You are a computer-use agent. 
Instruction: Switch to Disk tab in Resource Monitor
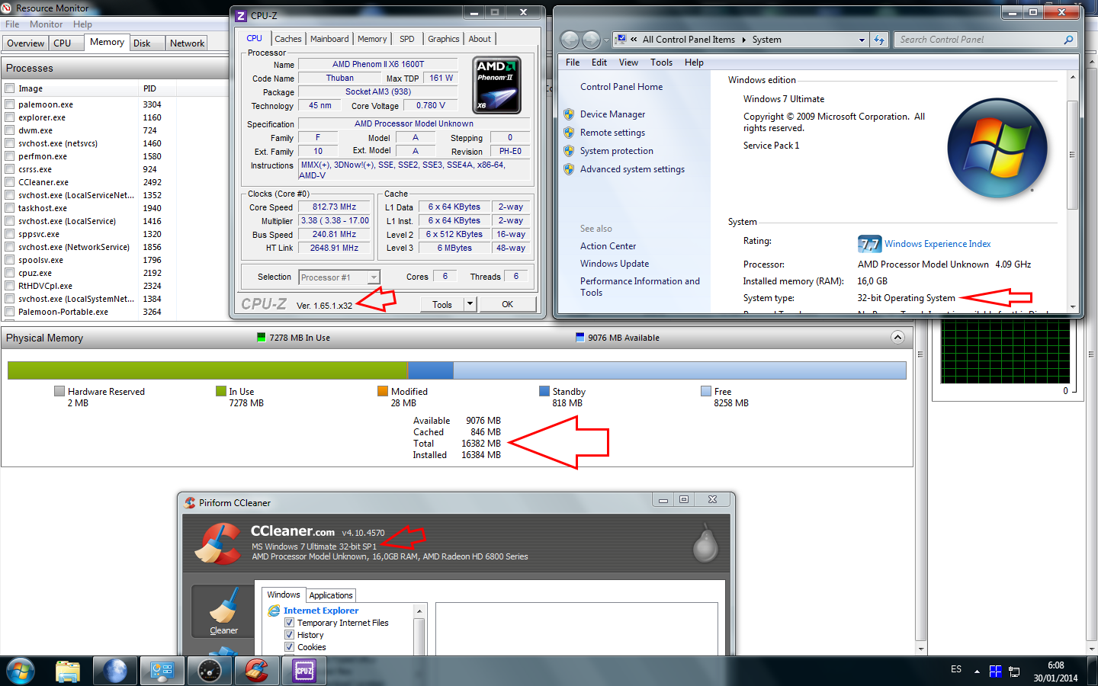[142, 43]
